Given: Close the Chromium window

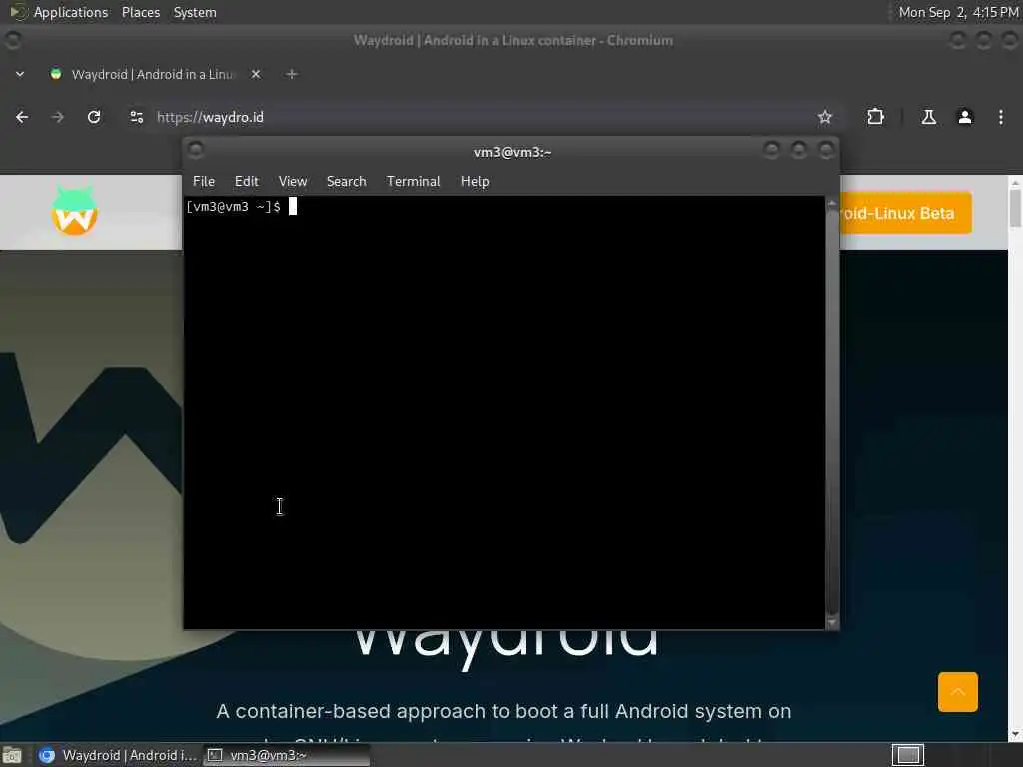Looking at the screenshot, I should [1009, 40].
